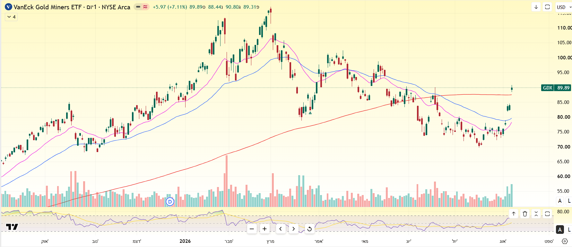Click the 85.00 price scale label
The image size is (572, 247).
click(563, 102)
